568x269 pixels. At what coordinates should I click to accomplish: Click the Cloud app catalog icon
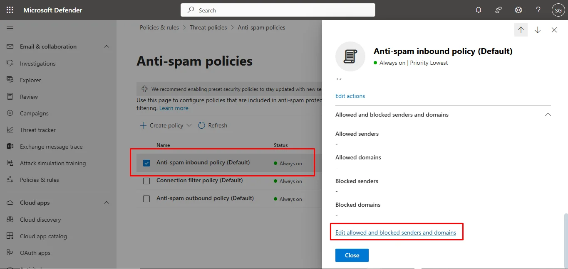[10, 236]
